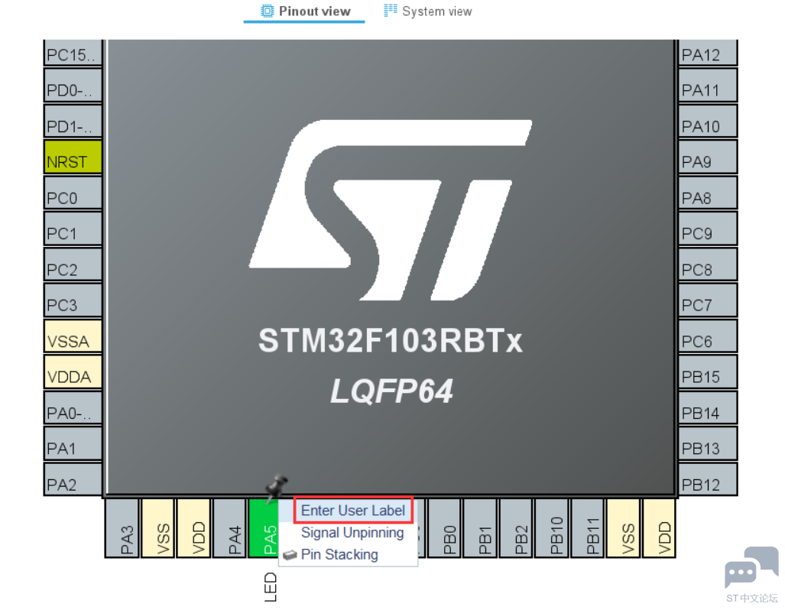Image resolution: width=785 pixels, height=610 pixels.
Task: Click the PA9 pin on the right side
Action: (x=707, y=161)
